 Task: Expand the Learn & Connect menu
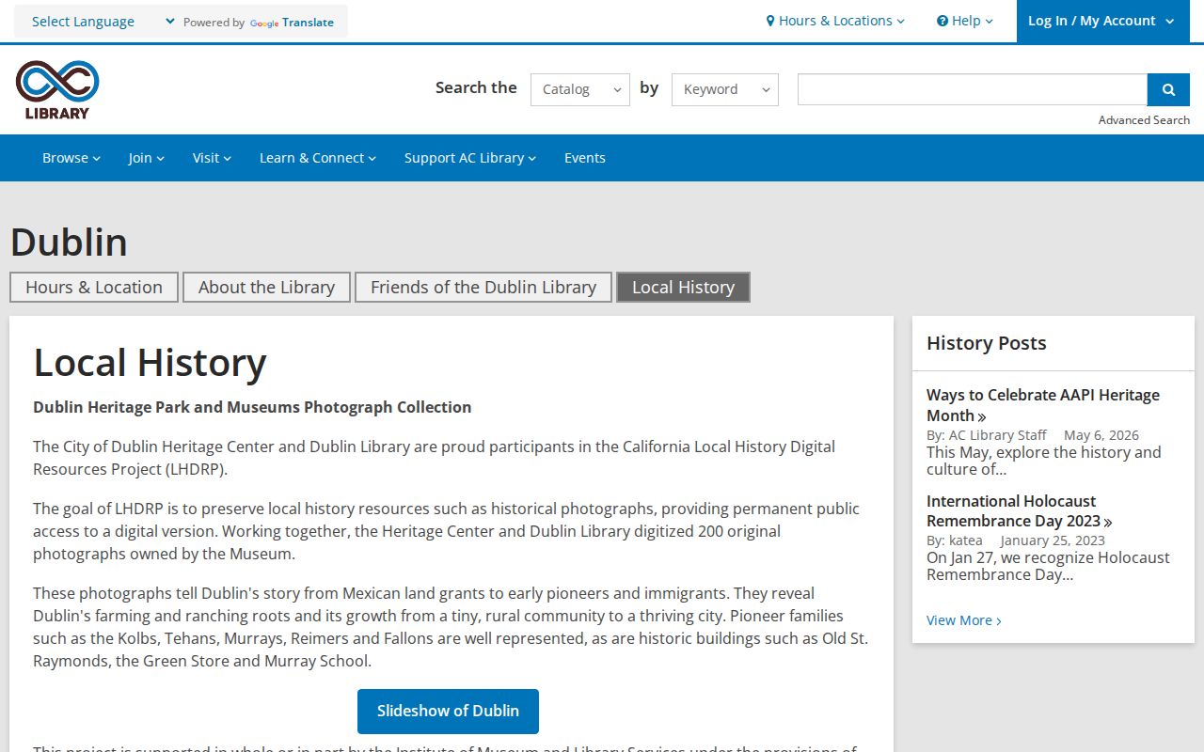[x=318, y=158]
